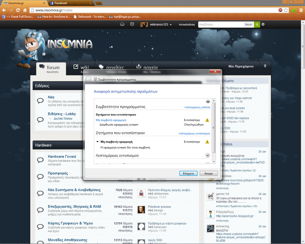Click warning icon beside second Εντοπίστηκε
The height and width of the screenshot is (244, 305).
(207, 142)
